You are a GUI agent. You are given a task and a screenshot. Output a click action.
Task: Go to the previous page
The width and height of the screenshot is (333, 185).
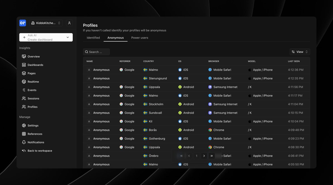(189, 156)
